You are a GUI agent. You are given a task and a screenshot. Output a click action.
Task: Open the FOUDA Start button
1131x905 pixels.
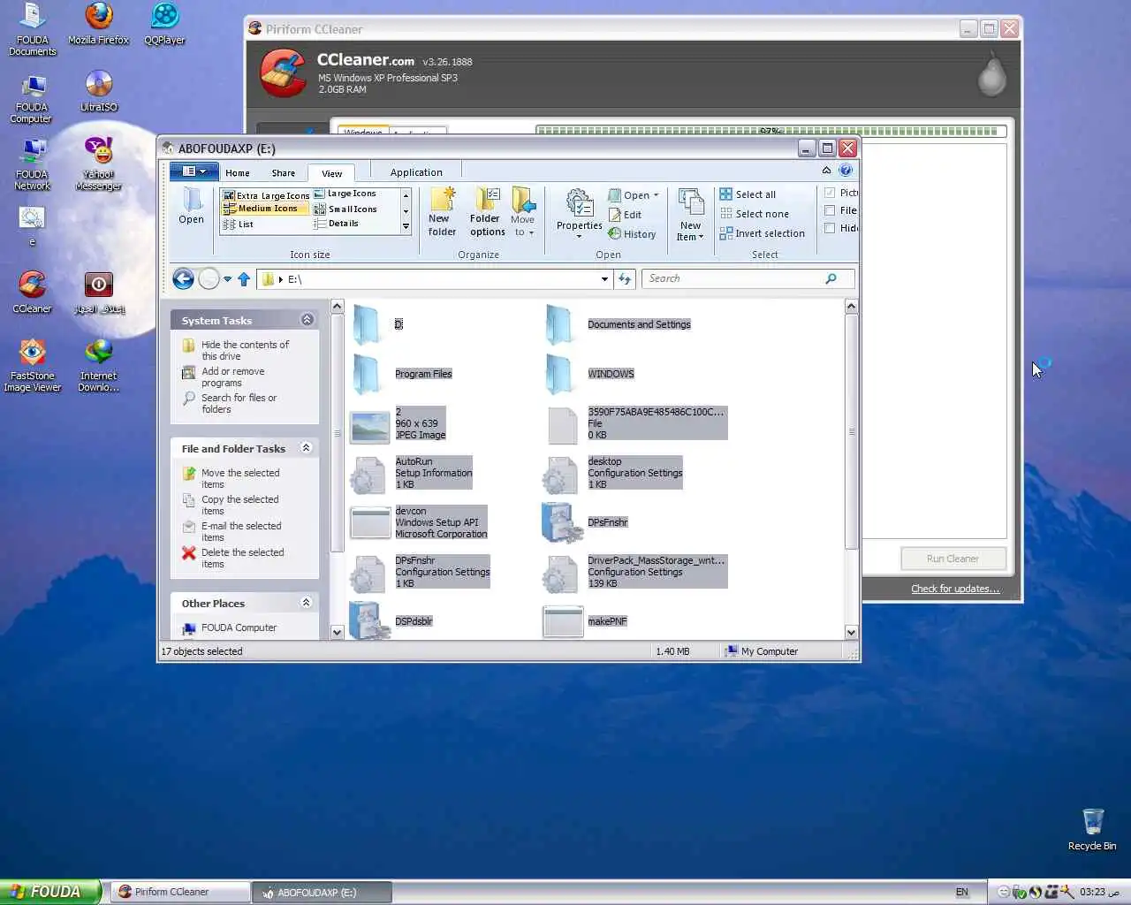click(x=50, y=892)
